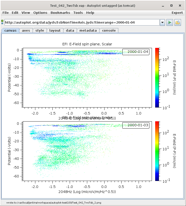Click the file browse icon beside play button
The image size is (186, 206).
178,22
